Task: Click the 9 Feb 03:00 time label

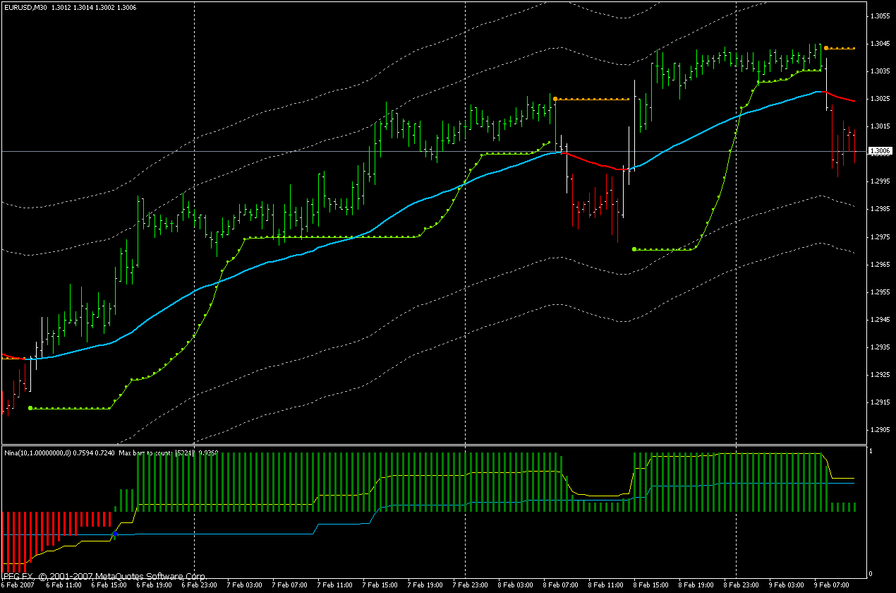Action: click(x=786, y=585)
